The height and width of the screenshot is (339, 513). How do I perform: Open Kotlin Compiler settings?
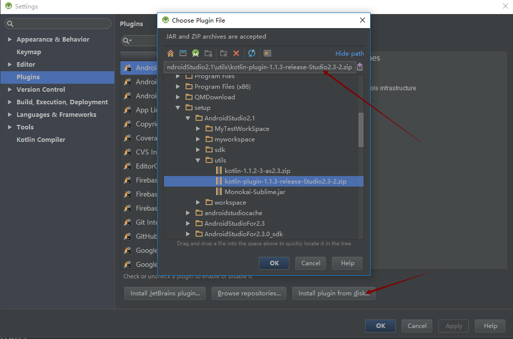tap(41, 140)
